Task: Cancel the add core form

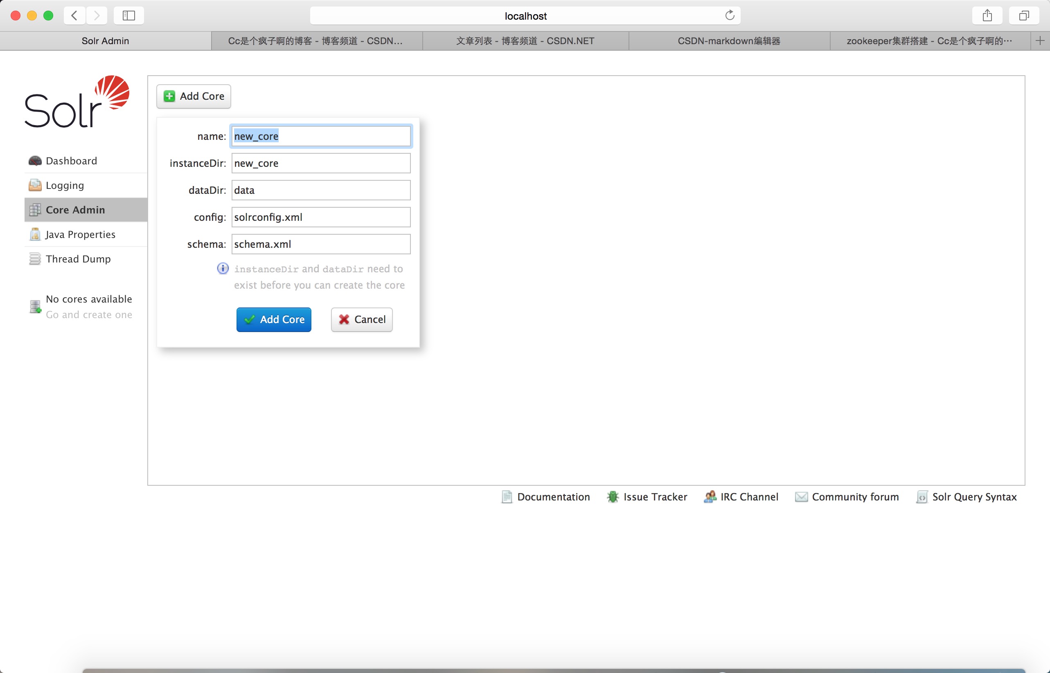Action: [362, 319]
